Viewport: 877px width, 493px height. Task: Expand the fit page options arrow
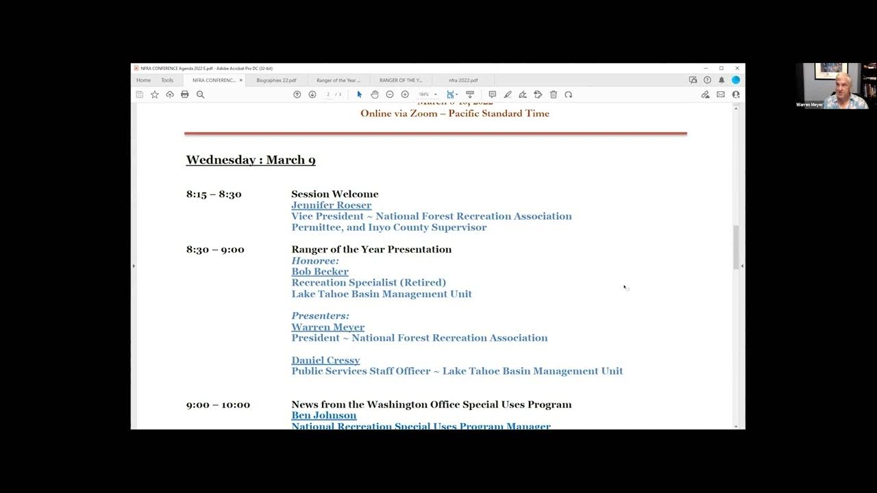(456, 94)
